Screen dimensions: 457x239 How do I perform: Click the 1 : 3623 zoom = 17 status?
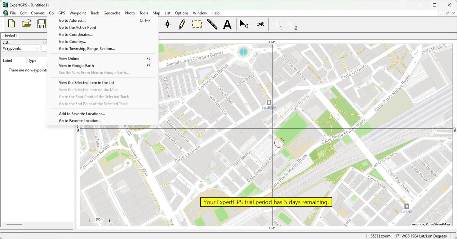coord(382,236)
